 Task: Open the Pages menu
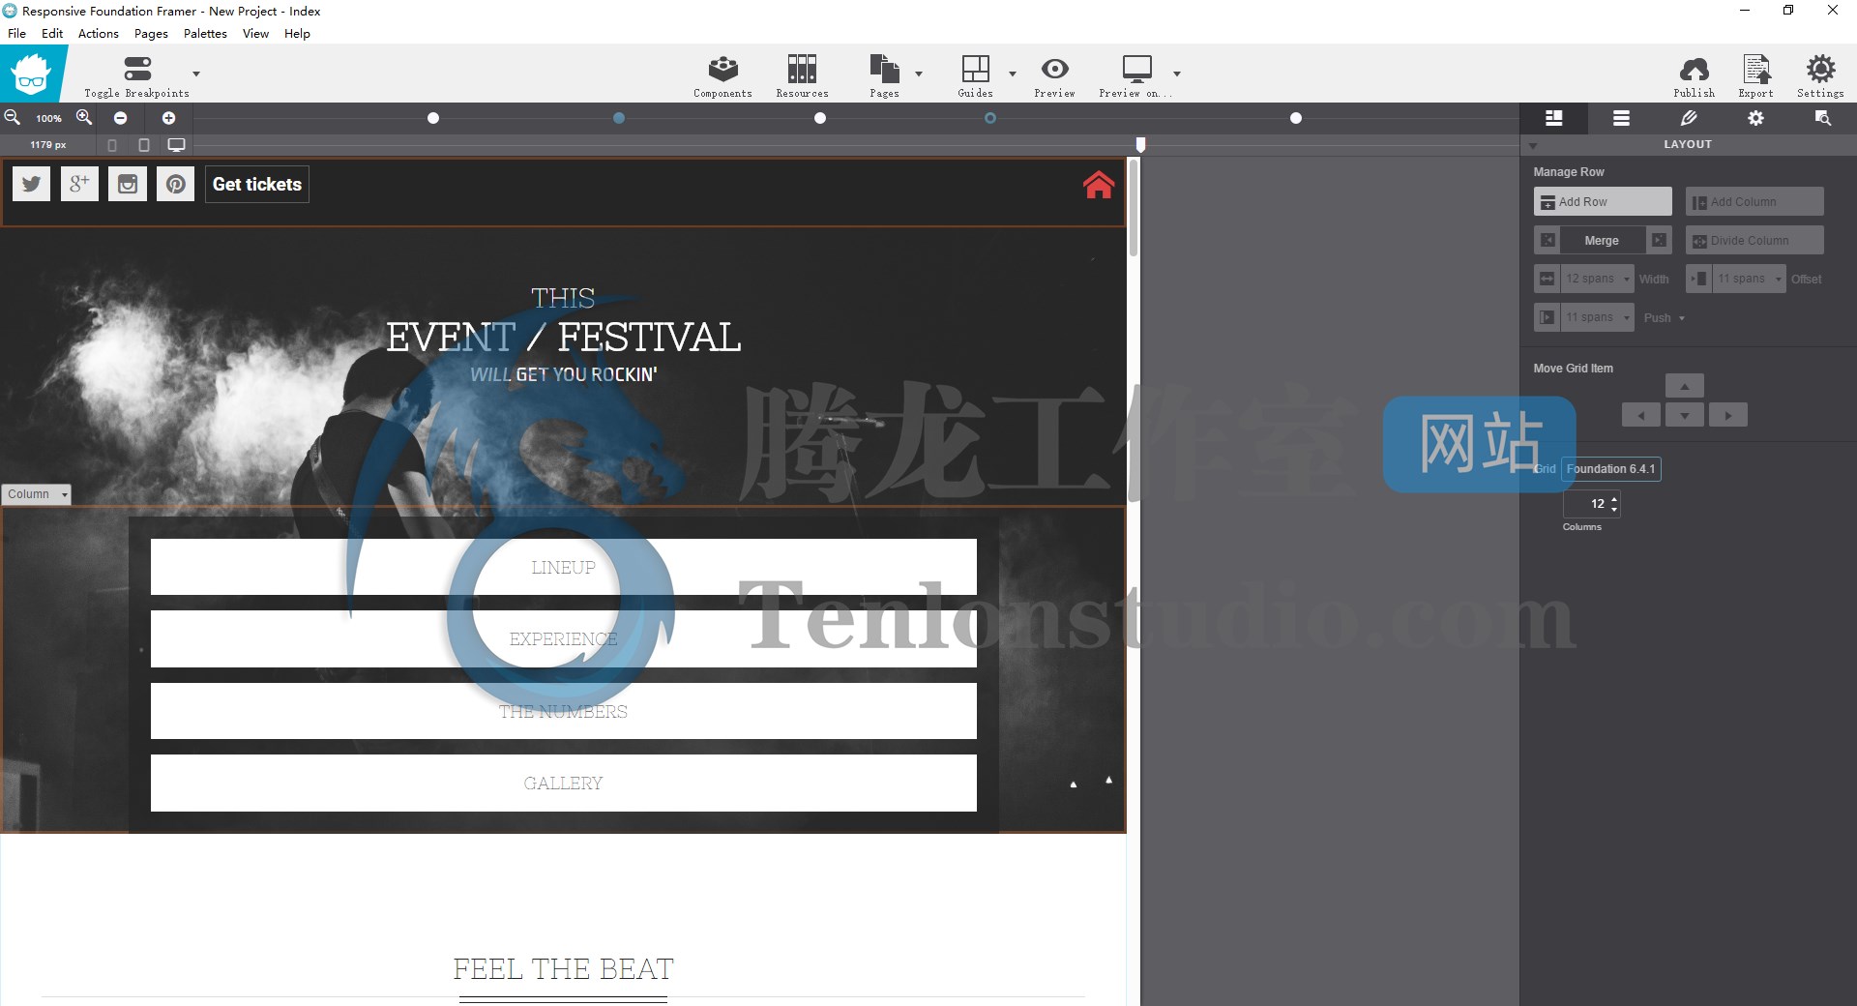[151, 33]
